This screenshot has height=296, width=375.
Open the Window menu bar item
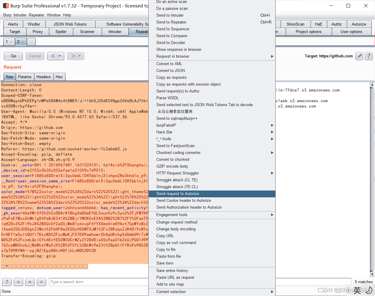point(54,15)
